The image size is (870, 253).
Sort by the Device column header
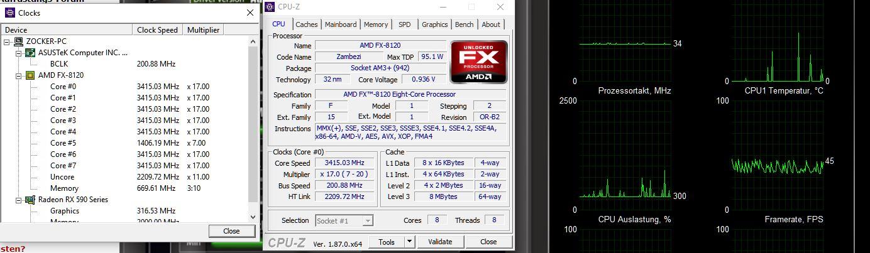pos(67,30)
